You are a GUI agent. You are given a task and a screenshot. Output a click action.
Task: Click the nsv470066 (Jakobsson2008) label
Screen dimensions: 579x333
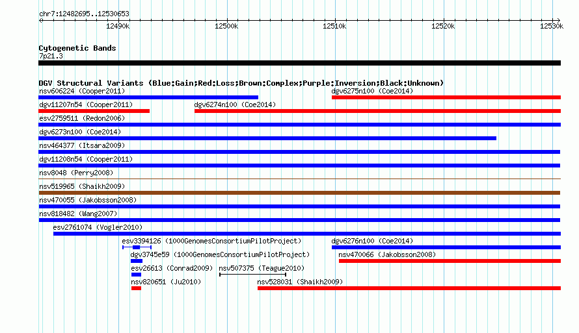click(387, 254)
